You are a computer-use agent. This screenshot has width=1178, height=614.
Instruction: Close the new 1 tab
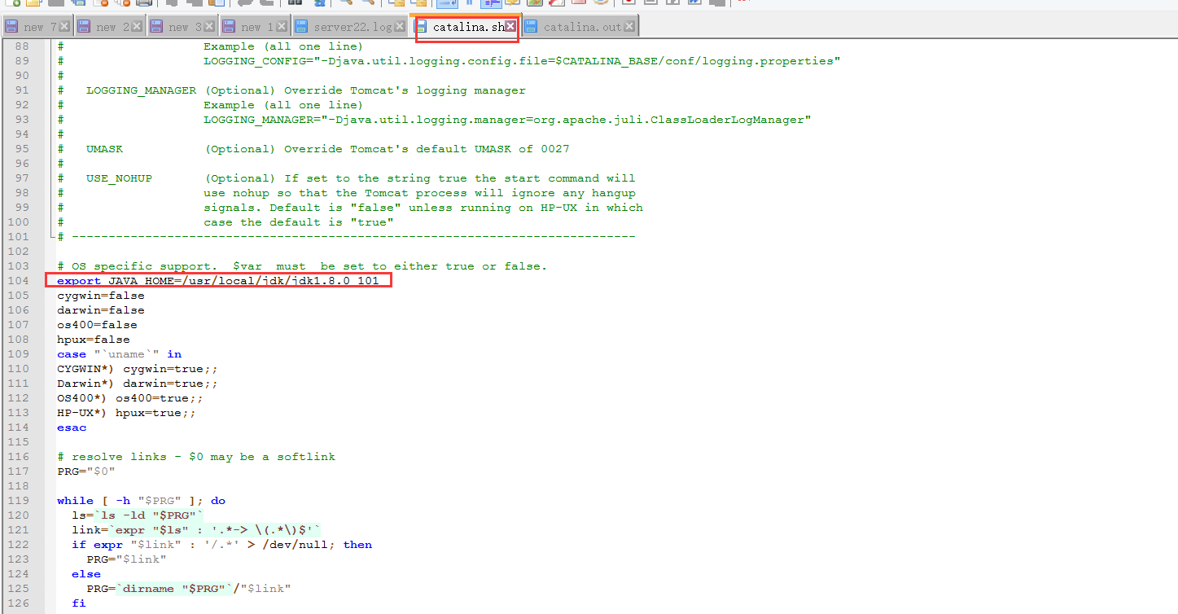click(282, 27)
